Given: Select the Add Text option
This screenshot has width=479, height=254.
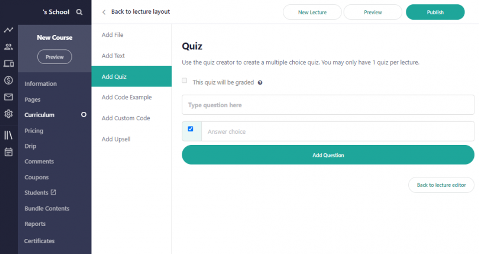Looking at the screenshot, I should (x=113, y=56).
